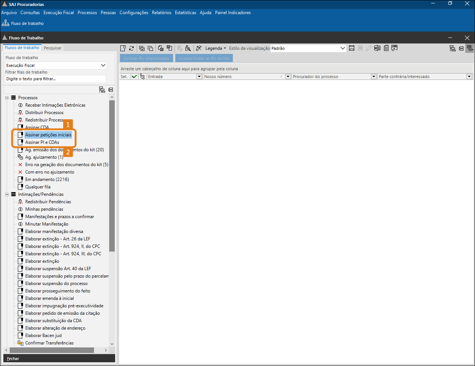Click the collapse-all tree icon above queue list
The image size is (475, 366).
111,90
